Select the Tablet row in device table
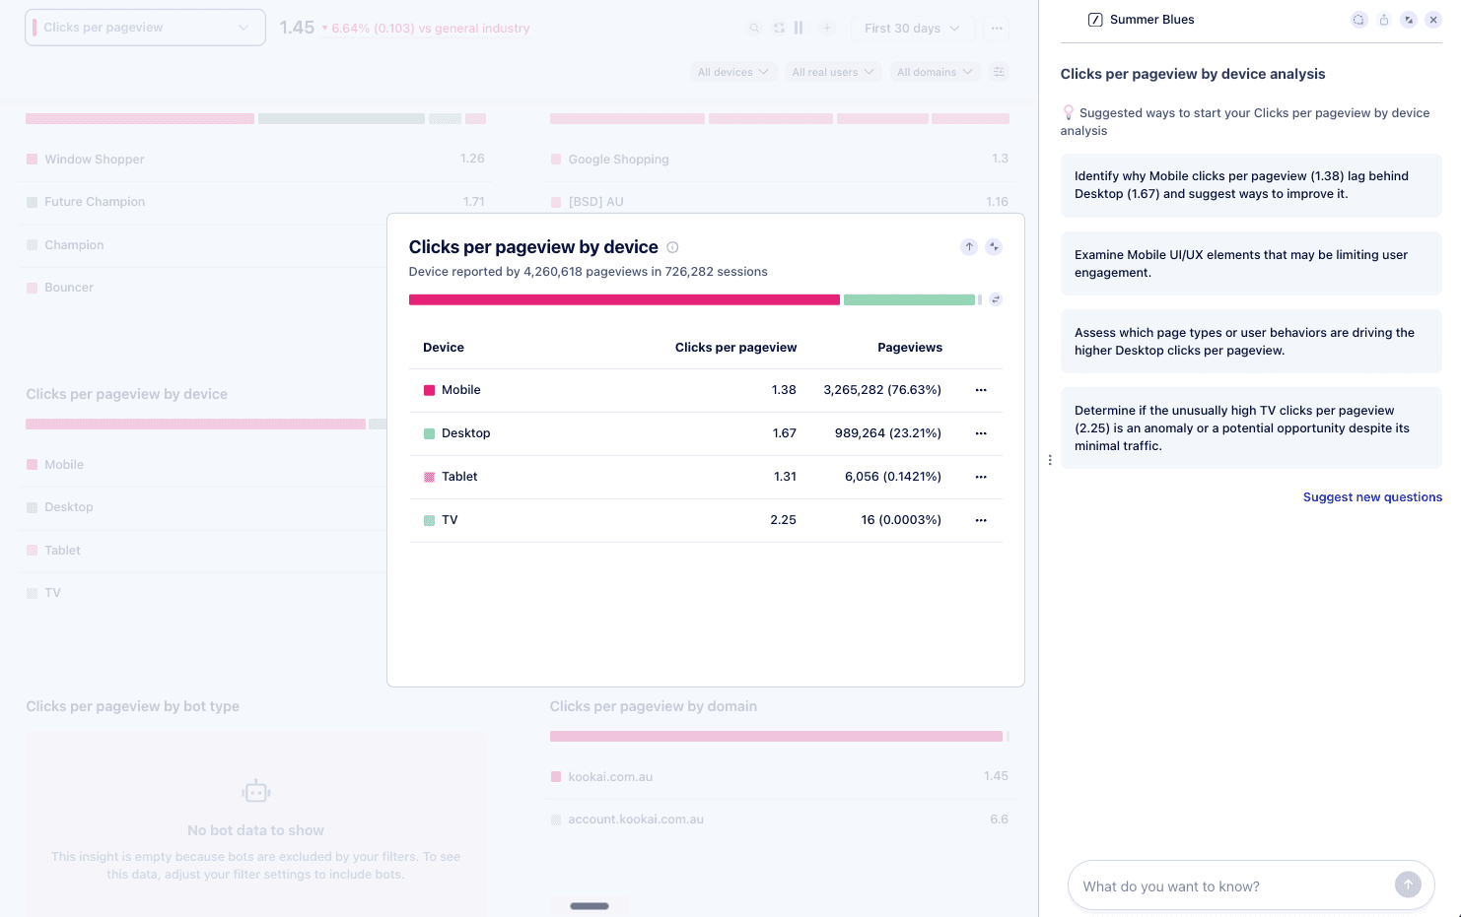This screenshot has height=917, width=1461. point(706,478)
